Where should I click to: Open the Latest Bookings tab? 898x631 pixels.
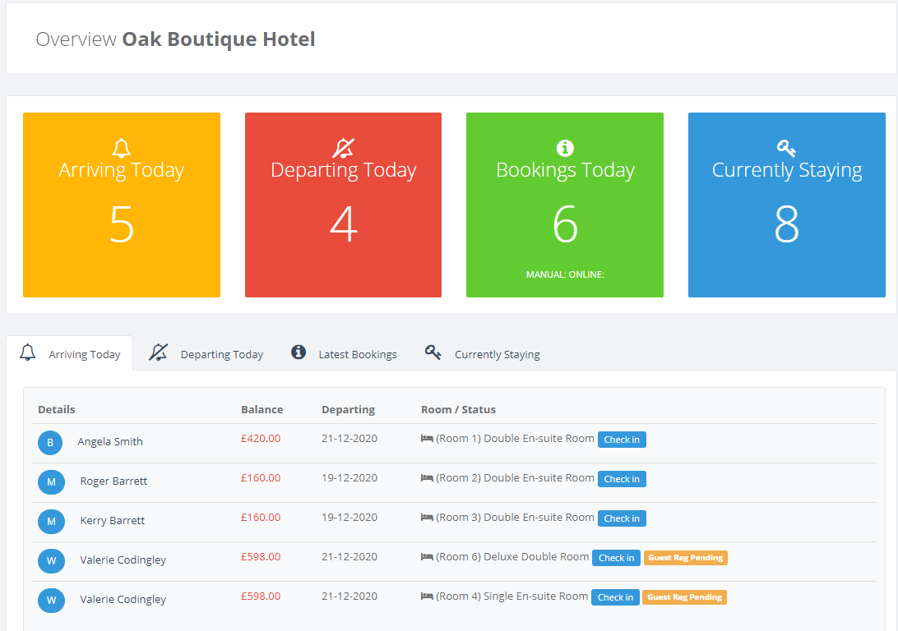(x=358, y=353)
